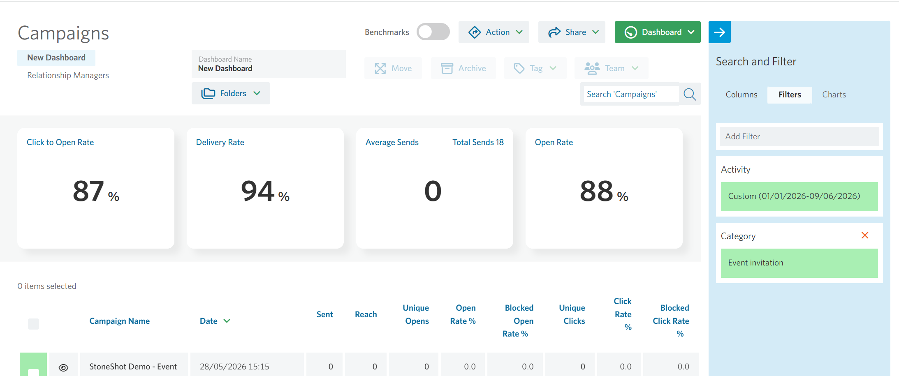
Task: Click the 0 items selected text
Action: (46, 286)
